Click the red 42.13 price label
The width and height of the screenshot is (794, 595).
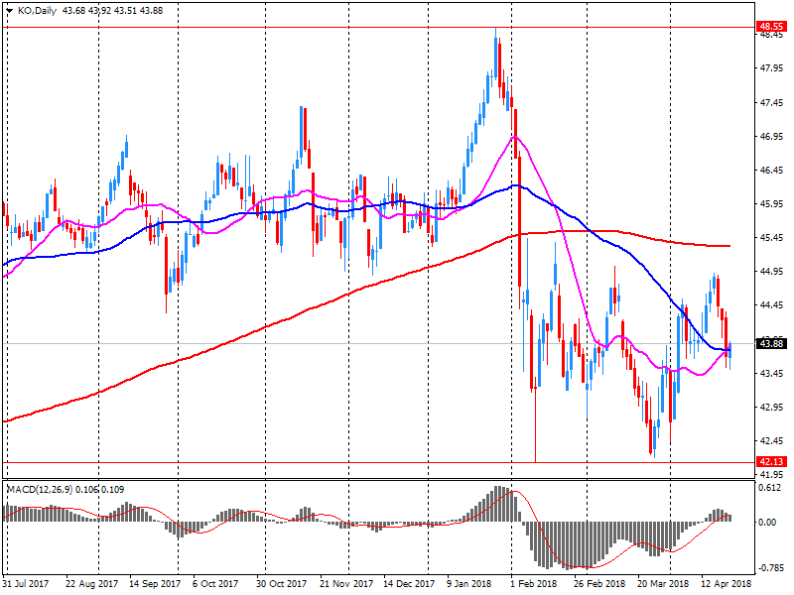[x=771, y=462]
